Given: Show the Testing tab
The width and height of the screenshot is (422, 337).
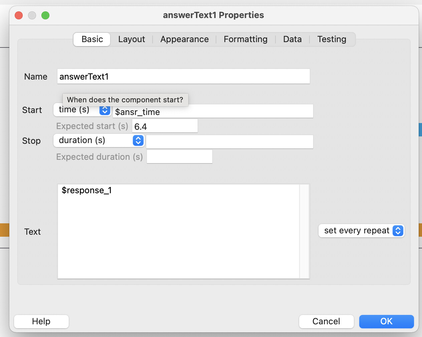Looking at the screenshot, I should (332, 39).
